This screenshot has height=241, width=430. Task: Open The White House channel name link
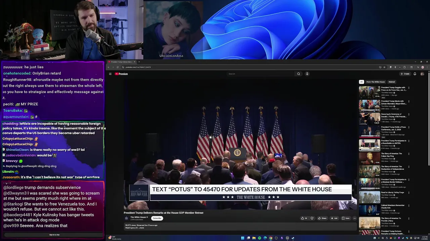pos(138,217)
